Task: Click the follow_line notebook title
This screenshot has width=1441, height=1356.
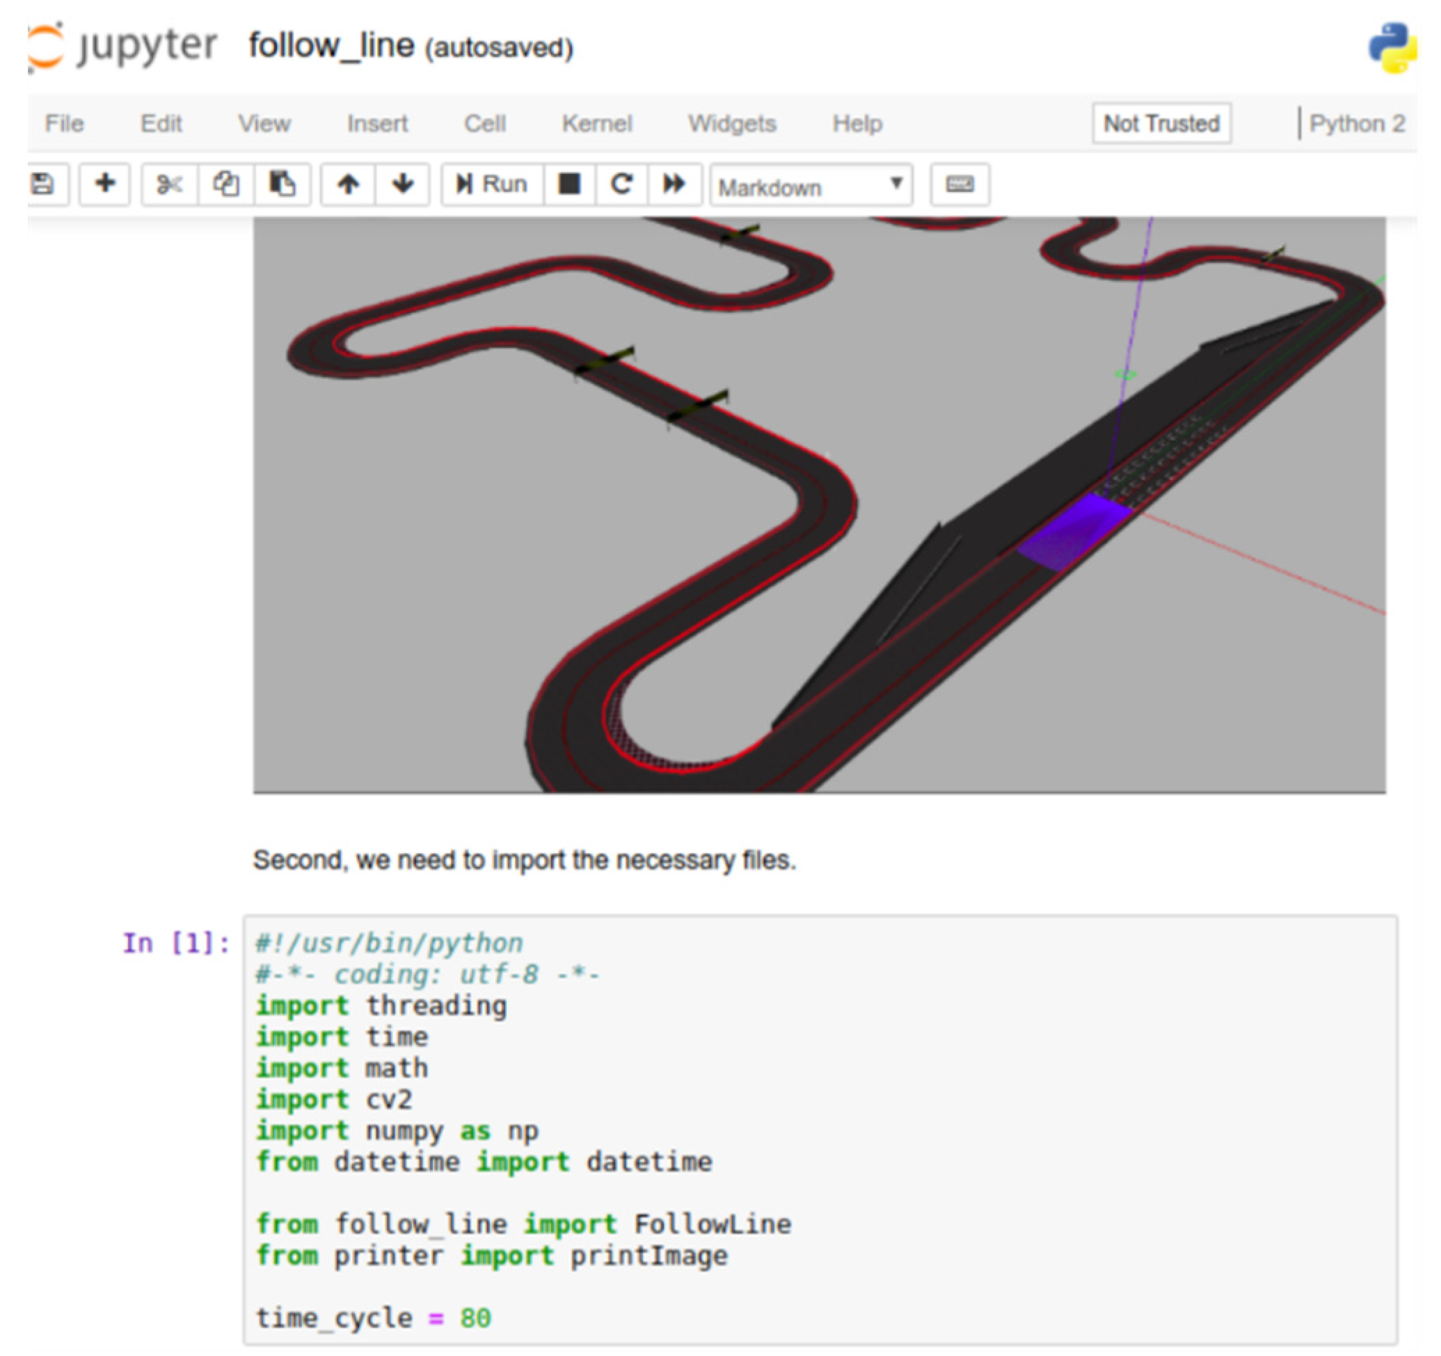Action: pyautogui.click(x=331, y=46)
